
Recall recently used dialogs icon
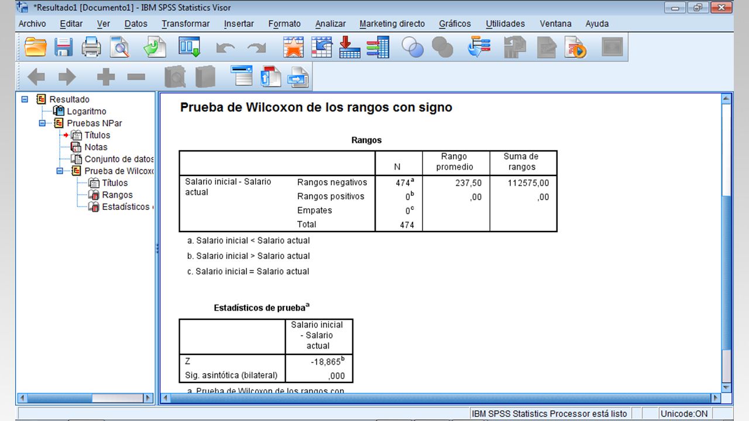(190, 47)
